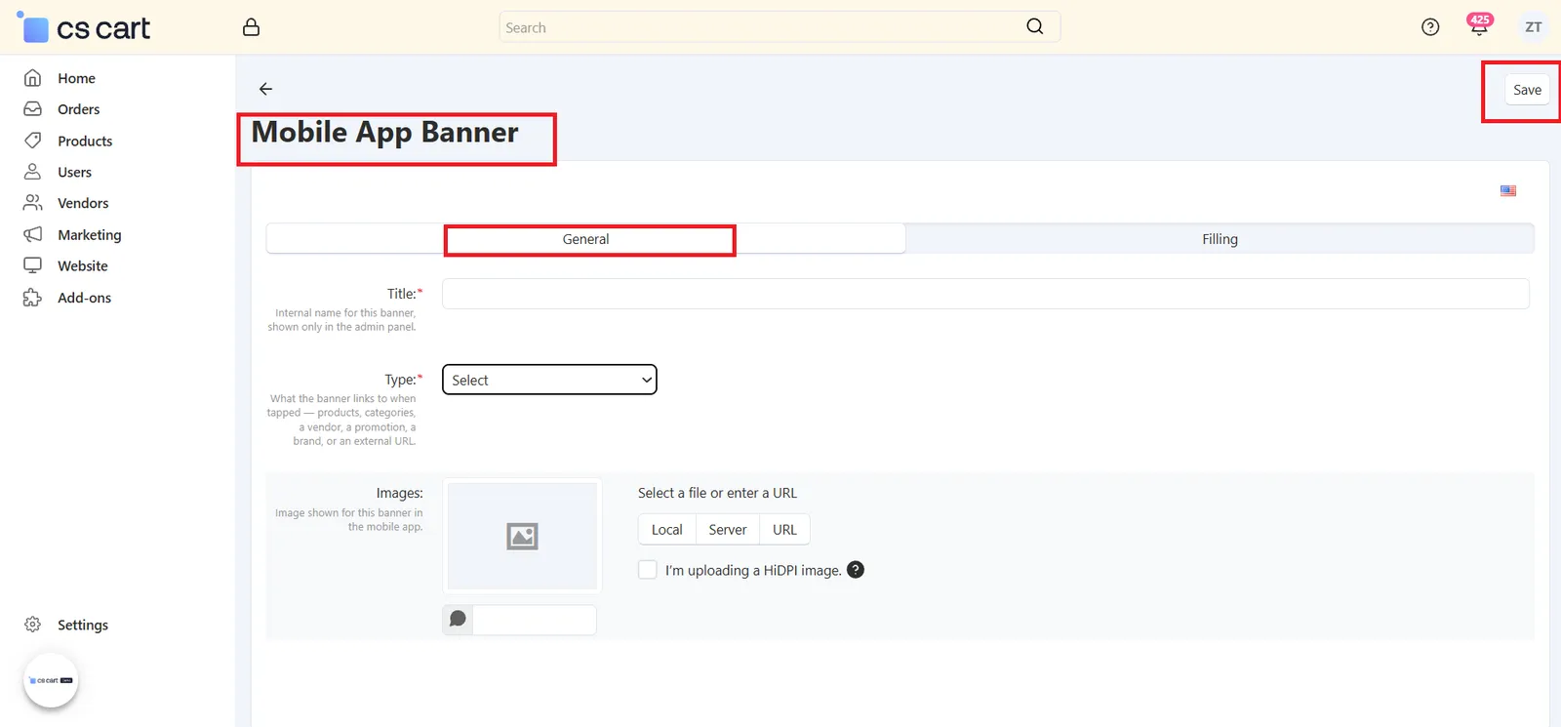Click 'Select a file or enter a URL' text

pyautogui.click(x=717, y=493)
